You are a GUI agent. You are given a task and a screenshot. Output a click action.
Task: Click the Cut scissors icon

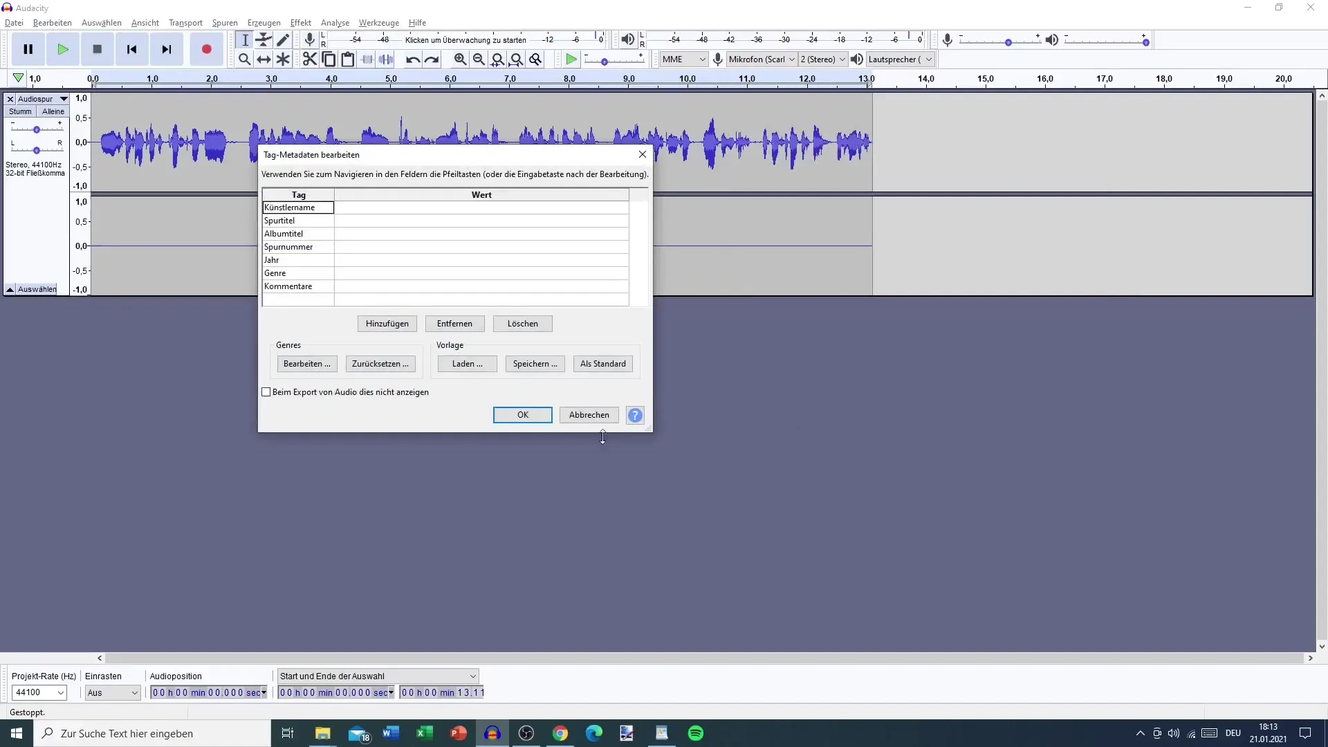pos(310,59)
